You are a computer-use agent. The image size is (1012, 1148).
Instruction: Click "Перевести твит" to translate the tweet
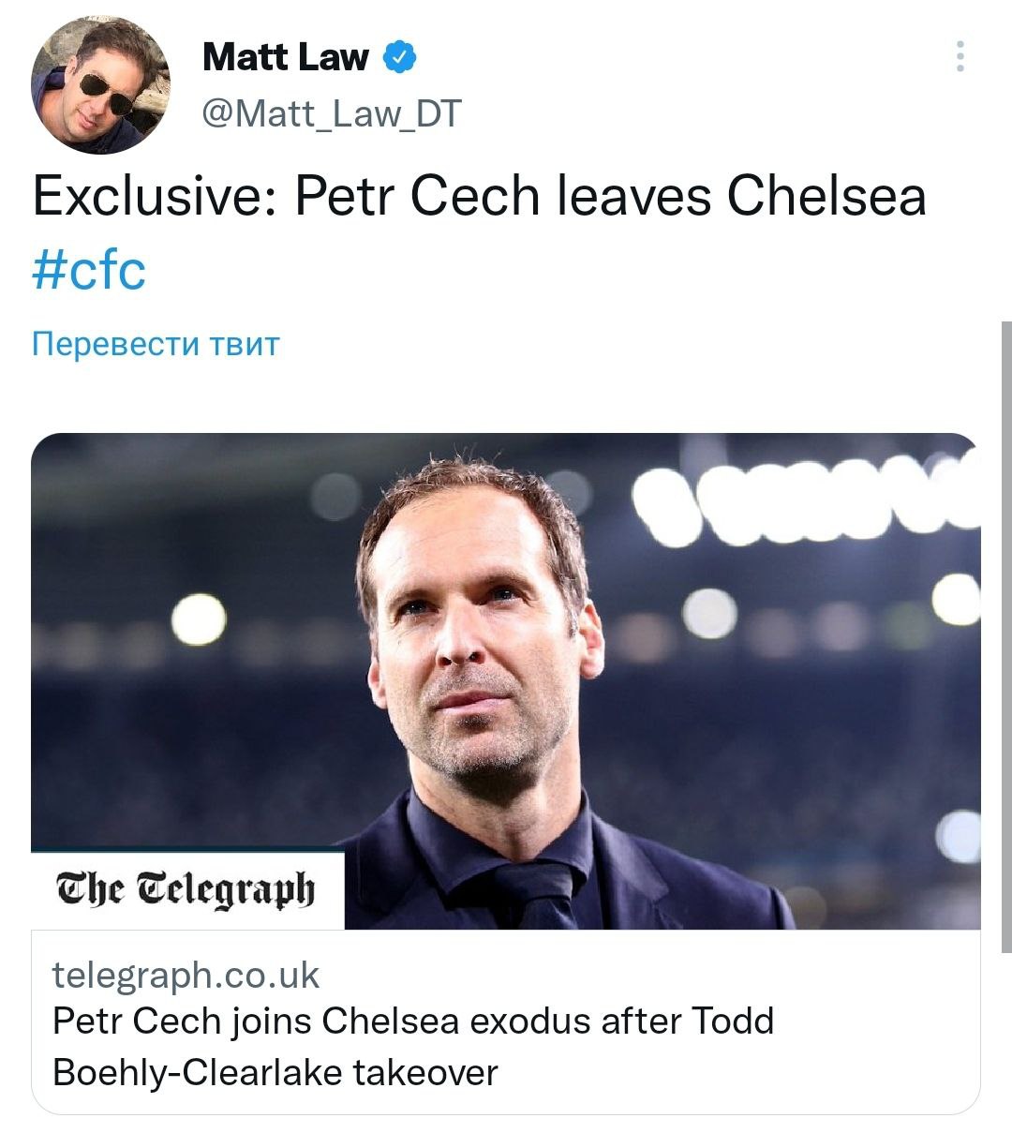(x=156, y=344)
